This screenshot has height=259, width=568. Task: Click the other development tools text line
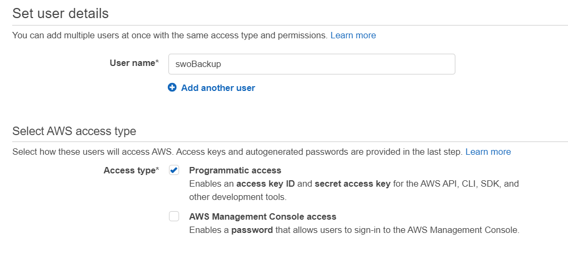point(238,197)
